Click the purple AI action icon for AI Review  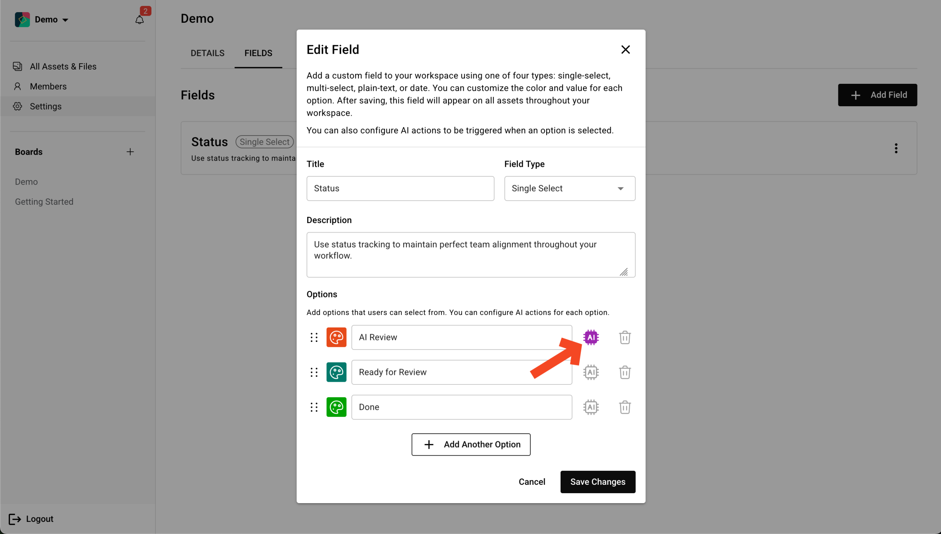point(591,337)
